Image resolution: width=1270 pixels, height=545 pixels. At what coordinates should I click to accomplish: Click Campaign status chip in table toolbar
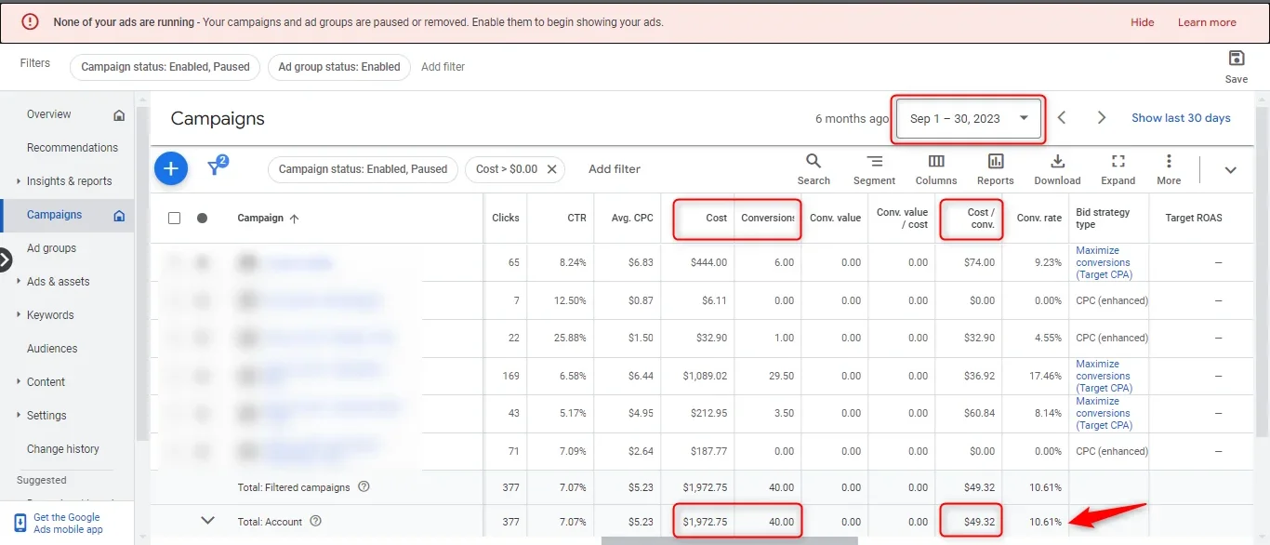(x=363, y=169)
